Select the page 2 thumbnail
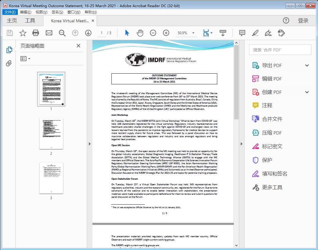This screenshot has width=318, height=250. point(51,134)
